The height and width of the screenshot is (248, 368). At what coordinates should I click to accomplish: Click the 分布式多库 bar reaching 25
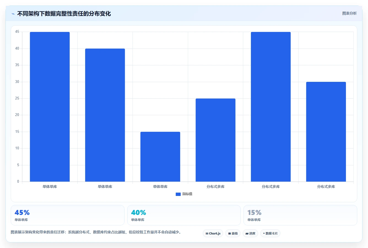tap(215, 140)
